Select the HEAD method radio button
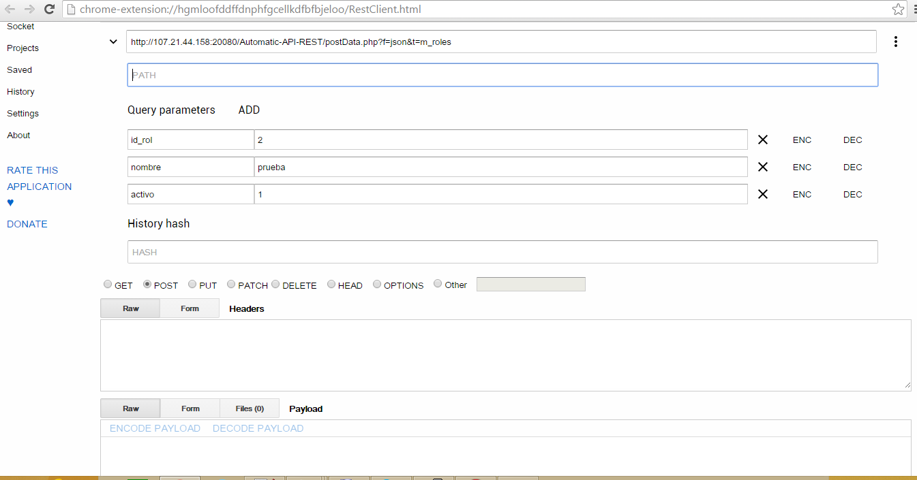Image resolution: width=917 pixels, height=480 pixels. pyautogui.click(x=331, y=285)
